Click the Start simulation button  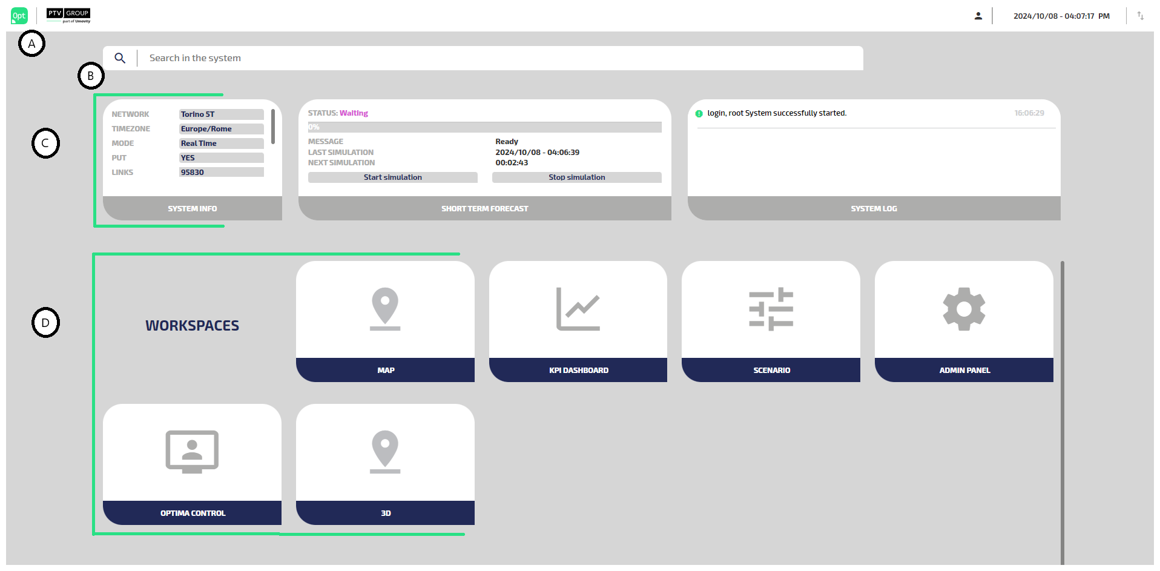coord(392,177)
